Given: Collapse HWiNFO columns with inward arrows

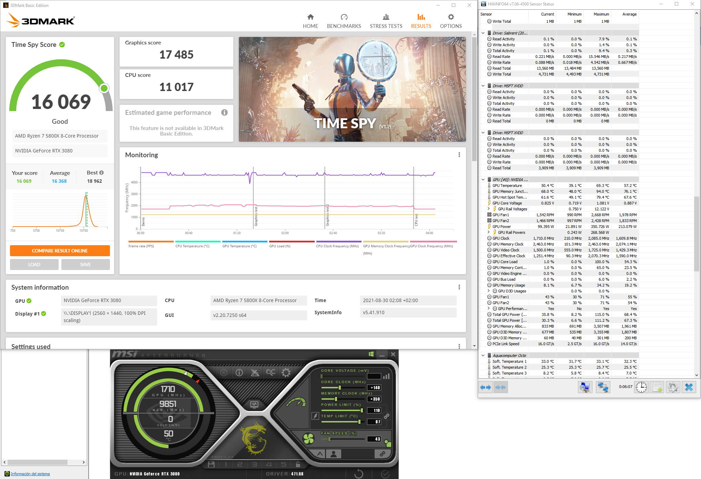Looking at the screenshot, I should tap(500, 387).
